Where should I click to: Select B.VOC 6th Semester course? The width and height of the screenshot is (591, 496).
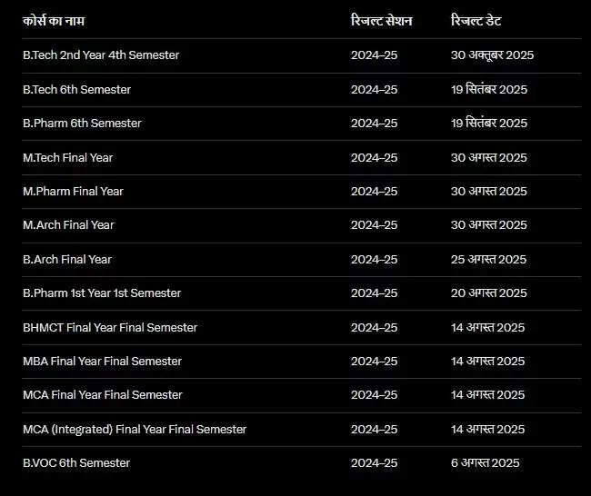76,463
